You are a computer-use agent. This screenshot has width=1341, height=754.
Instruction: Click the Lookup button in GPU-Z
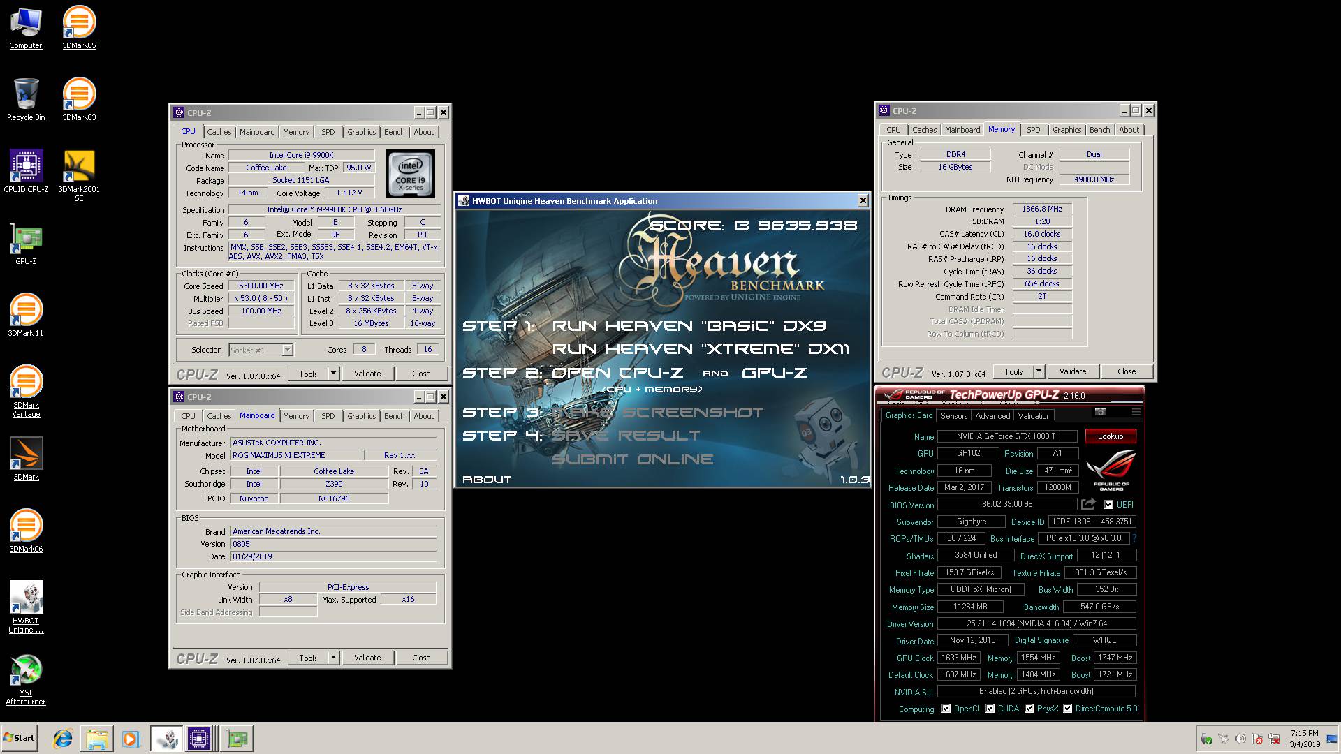pos(1111,436)
